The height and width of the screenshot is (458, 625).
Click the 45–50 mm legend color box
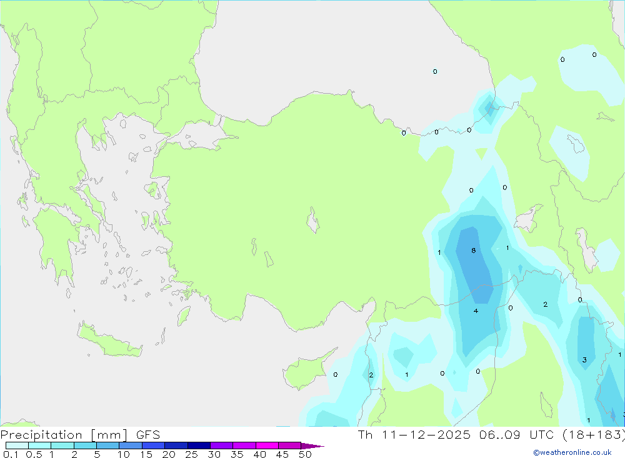(x=289, y=446)
